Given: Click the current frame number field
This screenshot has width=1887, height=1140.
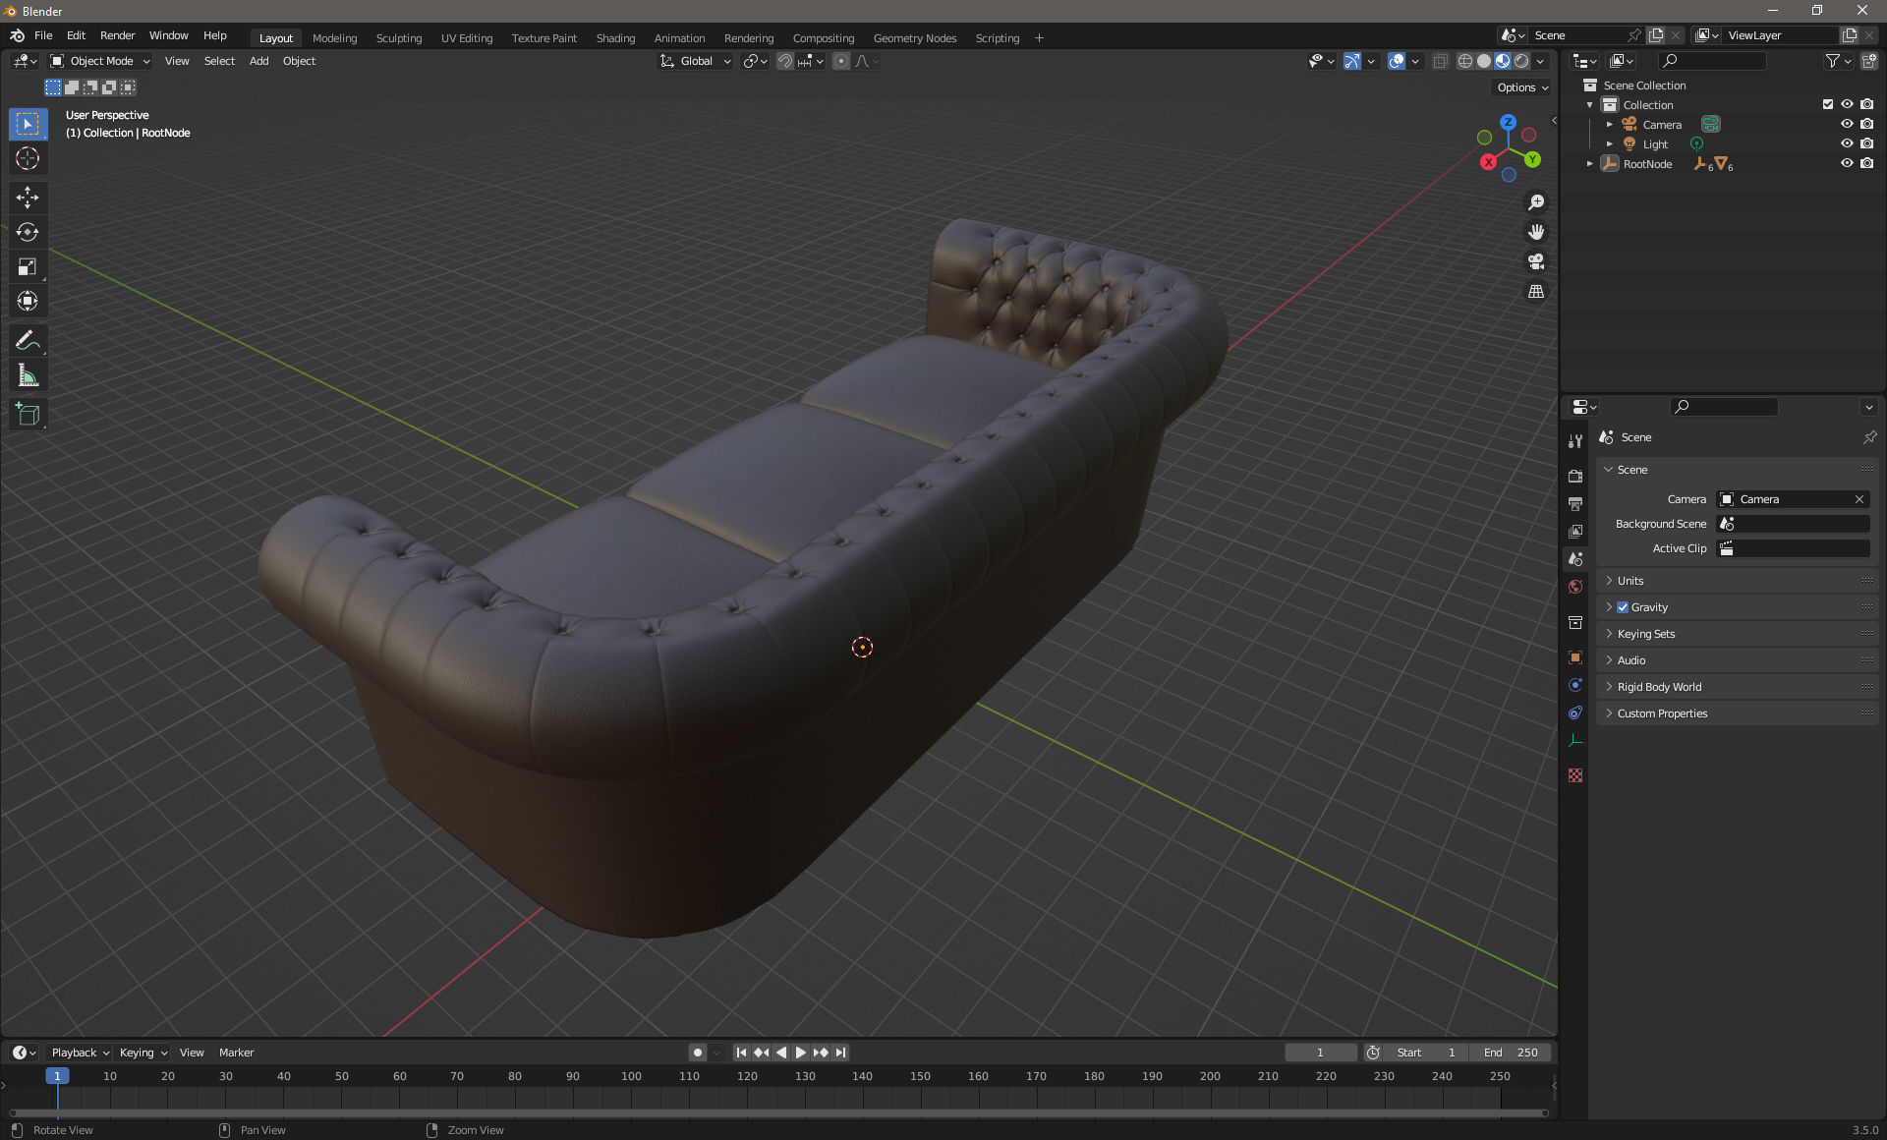Looking at the screenshot, I should [x=1320, y=1053].
